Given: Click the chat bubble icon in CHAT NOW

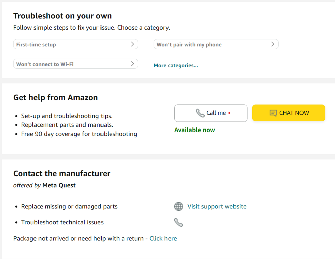Looking at the screenshot, I should 273,113.
